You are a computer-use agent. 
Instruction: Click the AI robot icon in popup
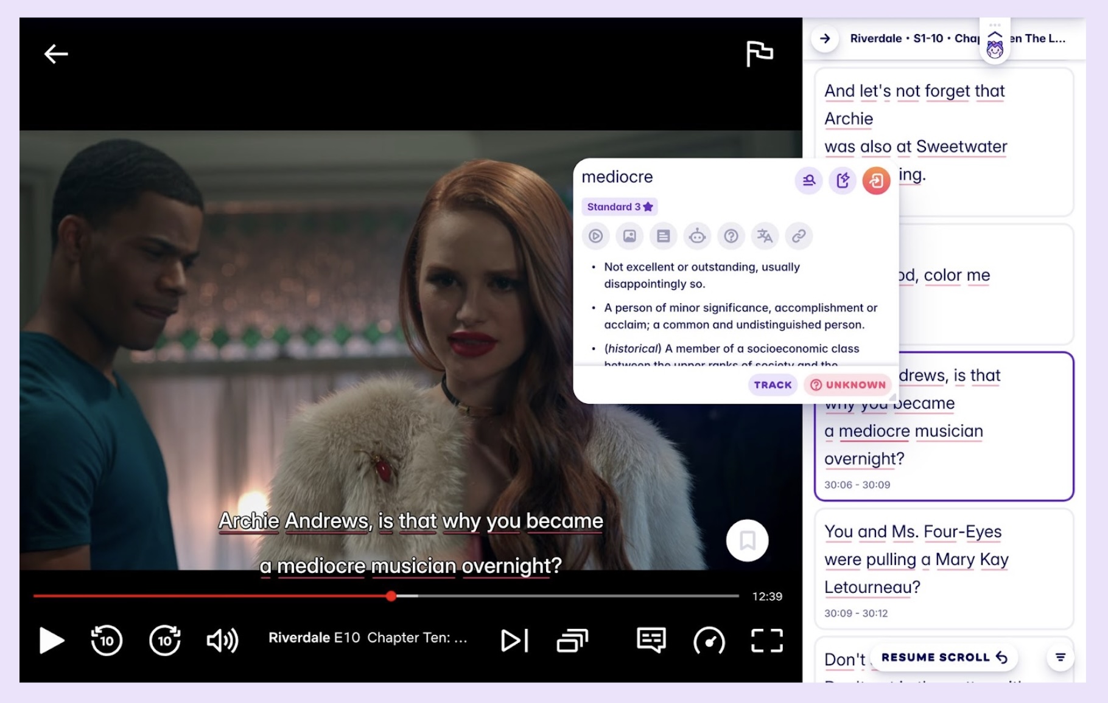[697, 236]
